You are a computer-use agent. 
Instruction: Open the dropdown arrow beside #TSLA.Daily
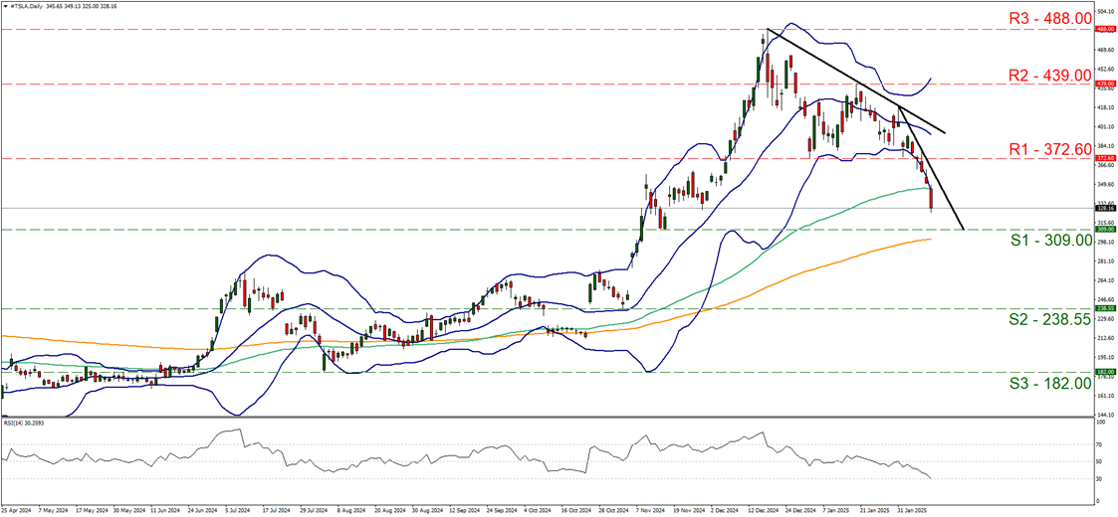(x=4, y=6)
